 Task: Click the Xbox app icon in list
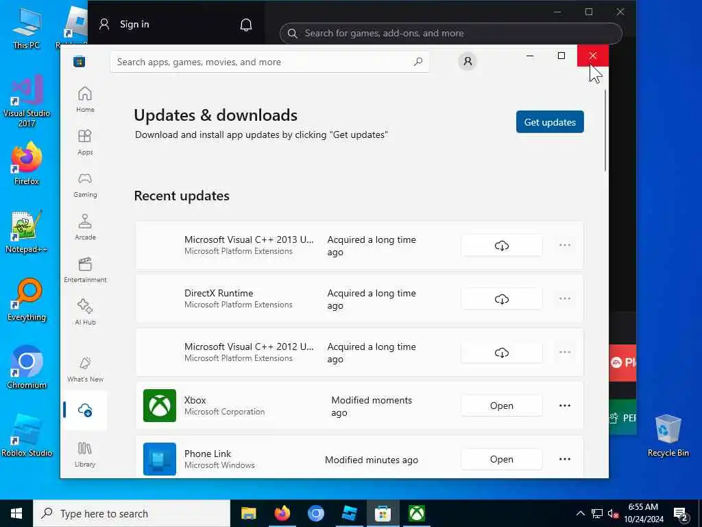tap(160, 406)
